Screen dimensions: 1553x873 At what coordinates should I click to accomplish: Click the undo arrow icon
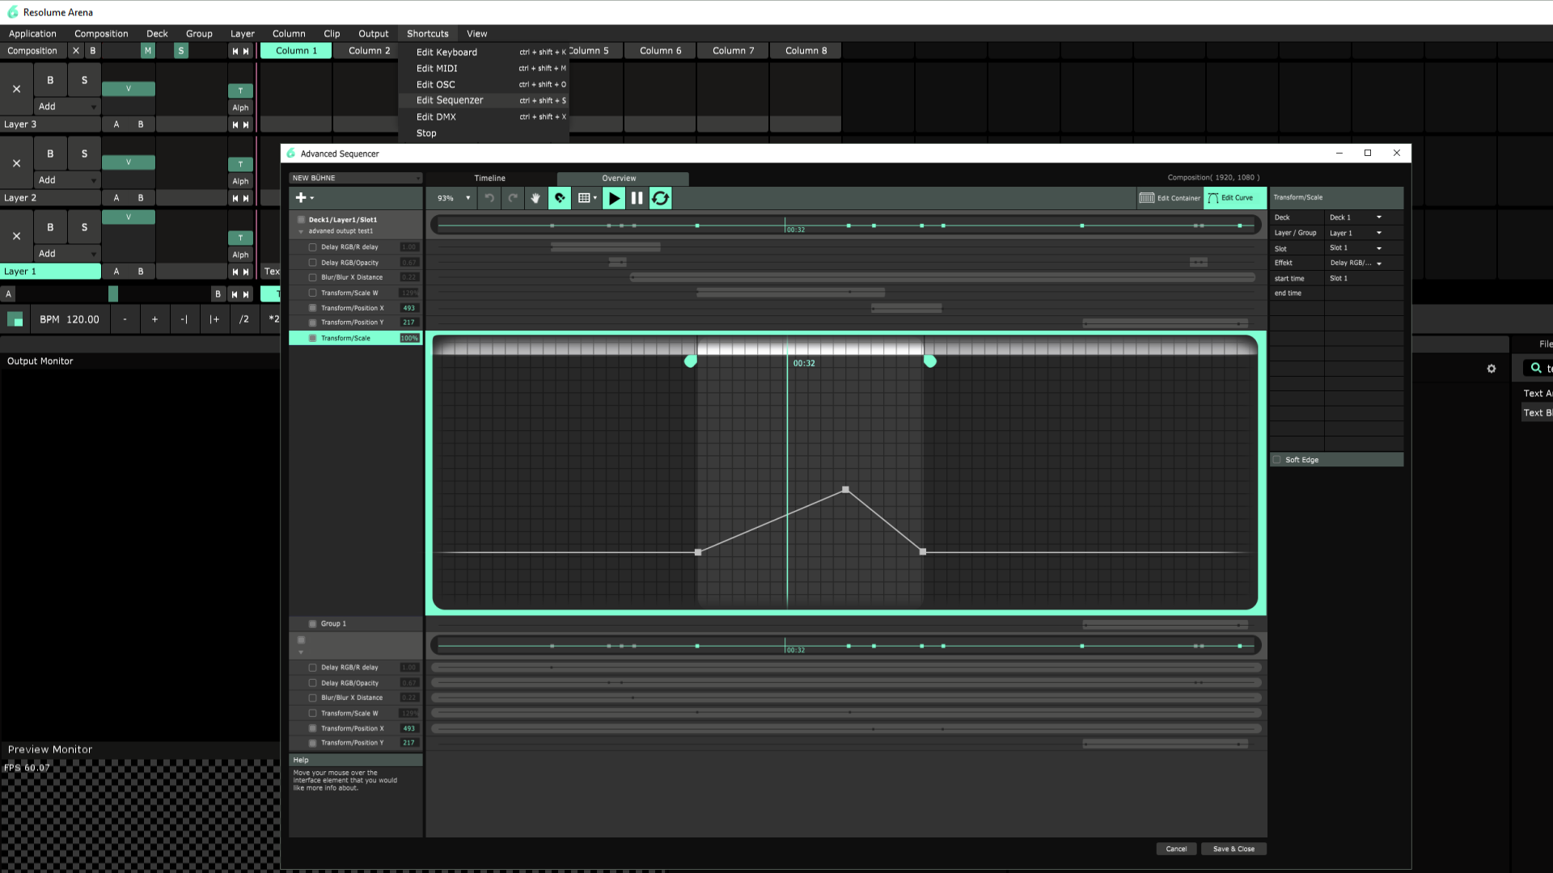[489, 198]
